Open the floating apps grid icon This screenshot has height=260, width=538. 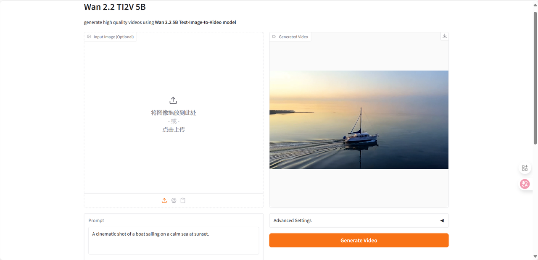[x=525, y=168]
